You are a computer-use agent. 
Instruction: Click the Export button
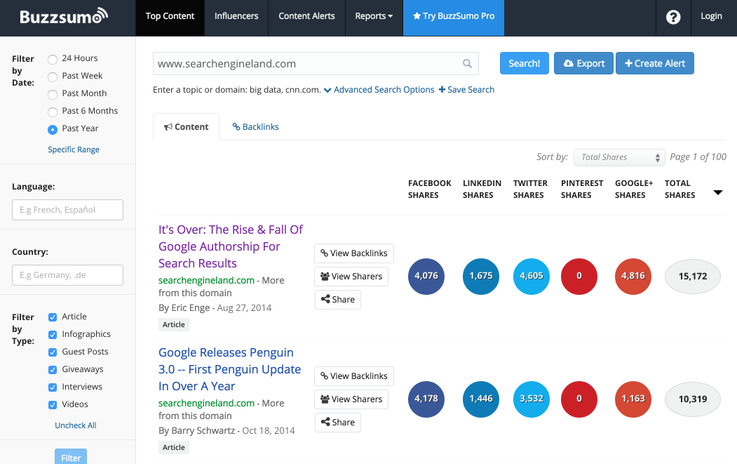tap(583, 64)
